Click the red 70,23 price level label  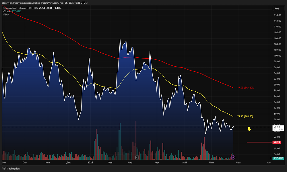[x=277, y=142]
